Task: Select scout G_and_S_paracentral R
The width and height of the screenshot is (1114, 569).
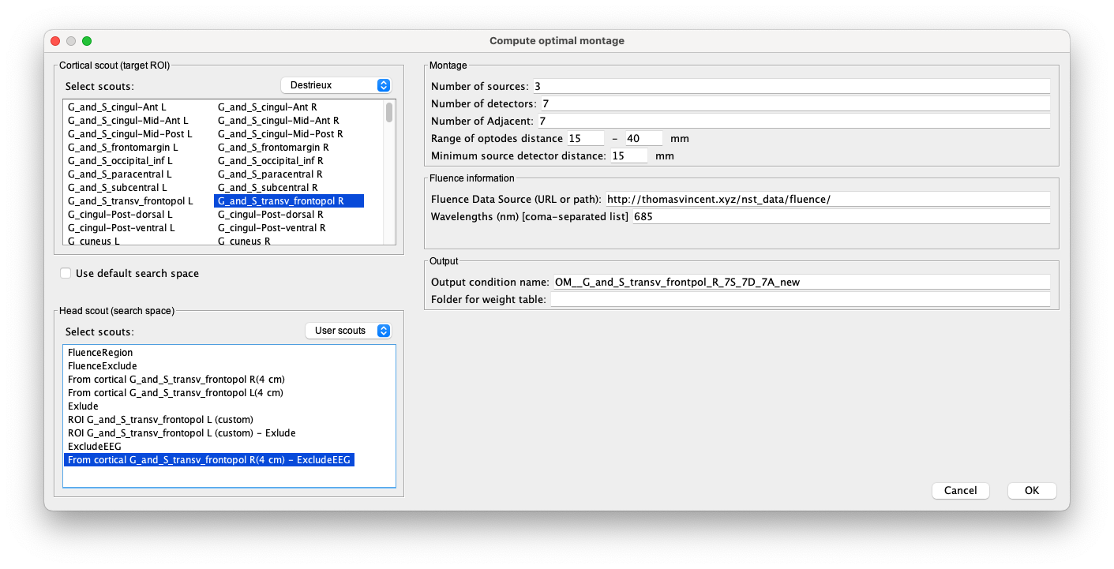Action: (x=270, y=174)
